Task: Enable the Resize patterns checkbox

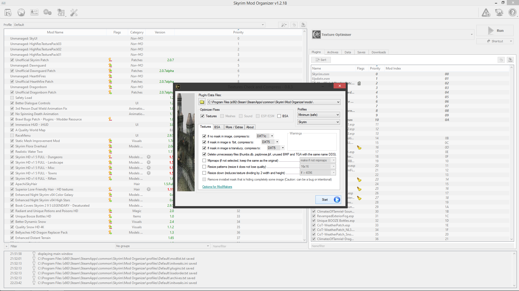Action: [x=204, y=167]
